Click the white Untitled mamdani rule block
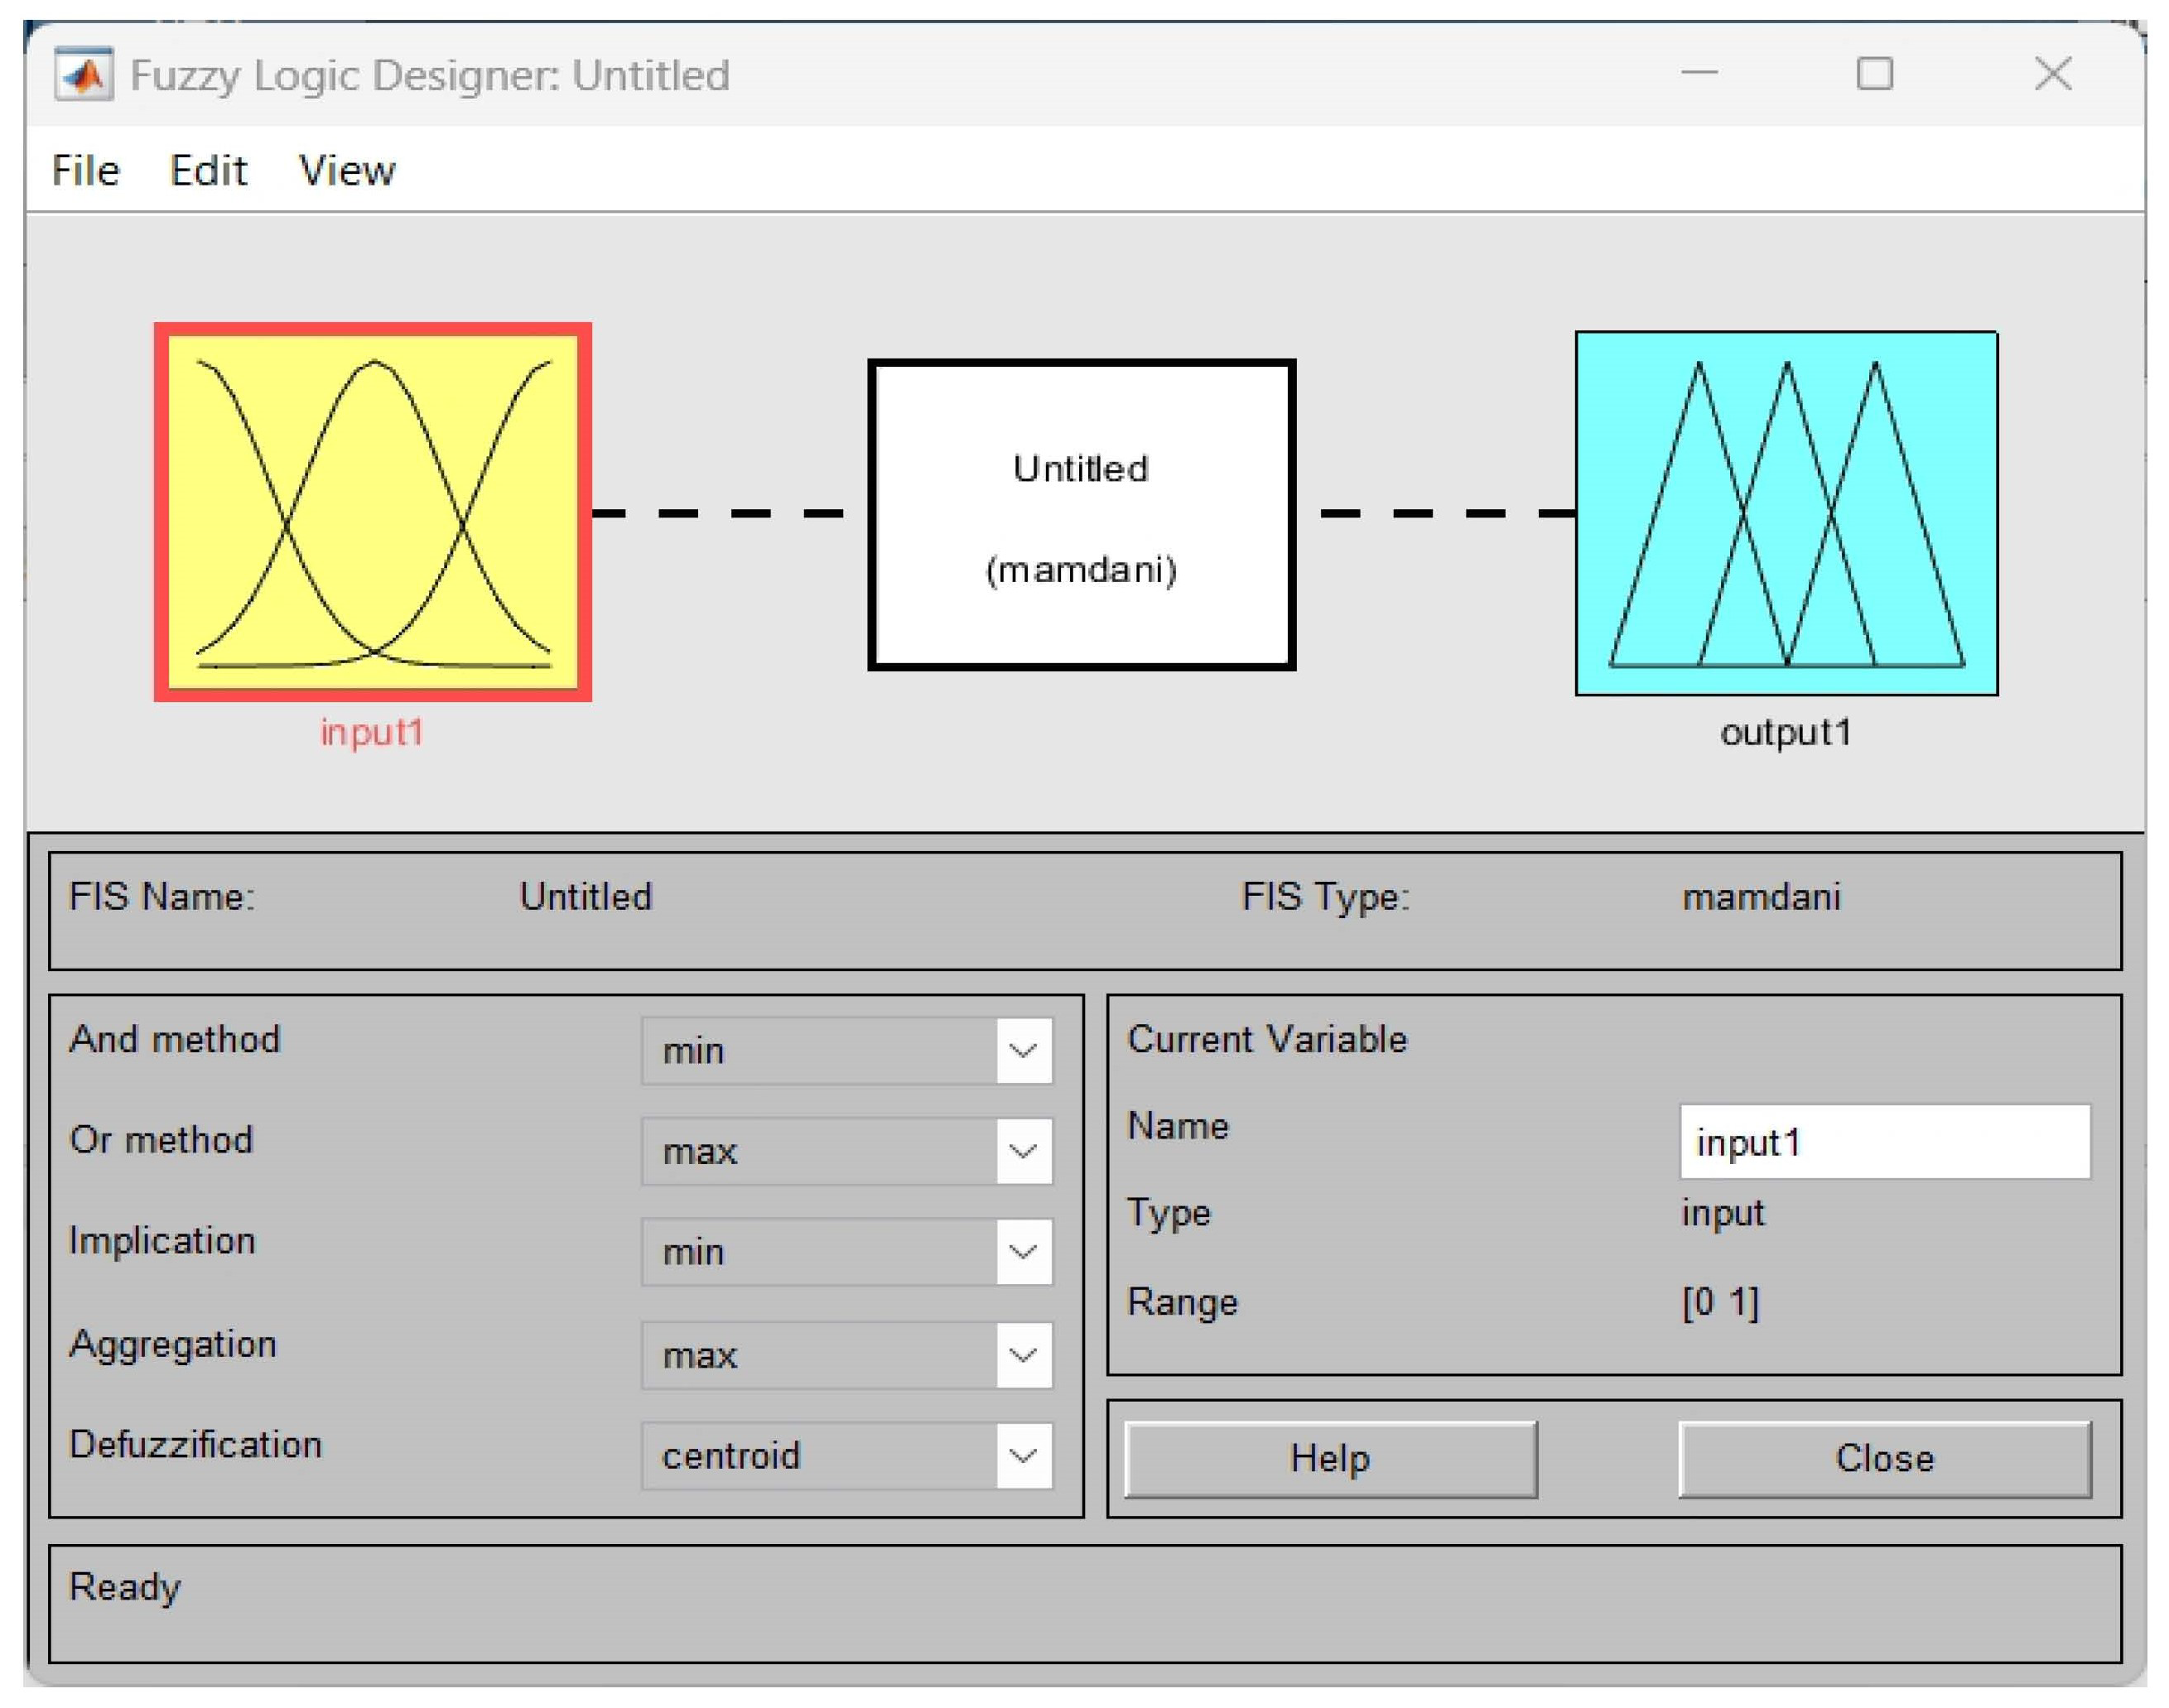The width and height of the screenshot is (2169, 1708). [1081, 514]
